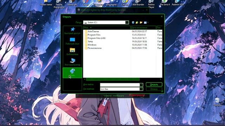225x126 pixels.
Task: Go back to the last visited folder
Action: tap(133, 22)
